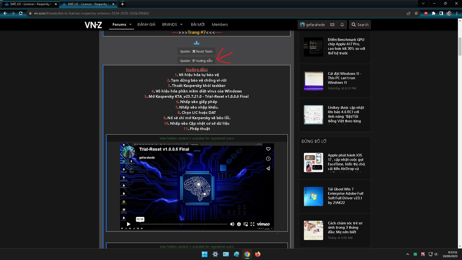
Task: Open the MEGA extension icon
Action: (x=426, y=13)
